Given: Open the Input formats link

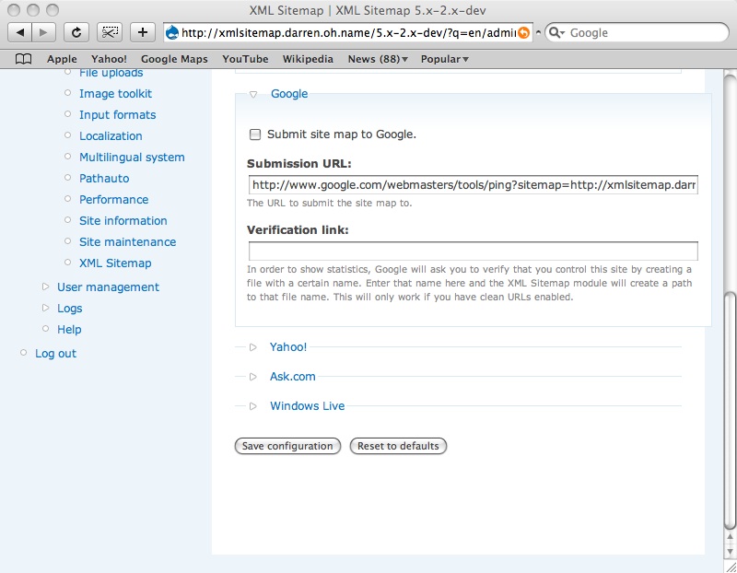Looking at the screenshot, I should click(x=118, y=115).
